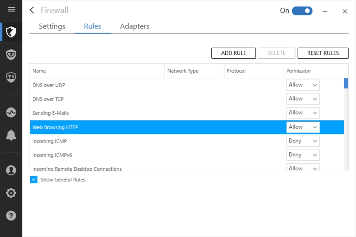Expand permission dropdown for DNS over UDP
The width and height of the screenshot is (356, 237).
(303, 85)
